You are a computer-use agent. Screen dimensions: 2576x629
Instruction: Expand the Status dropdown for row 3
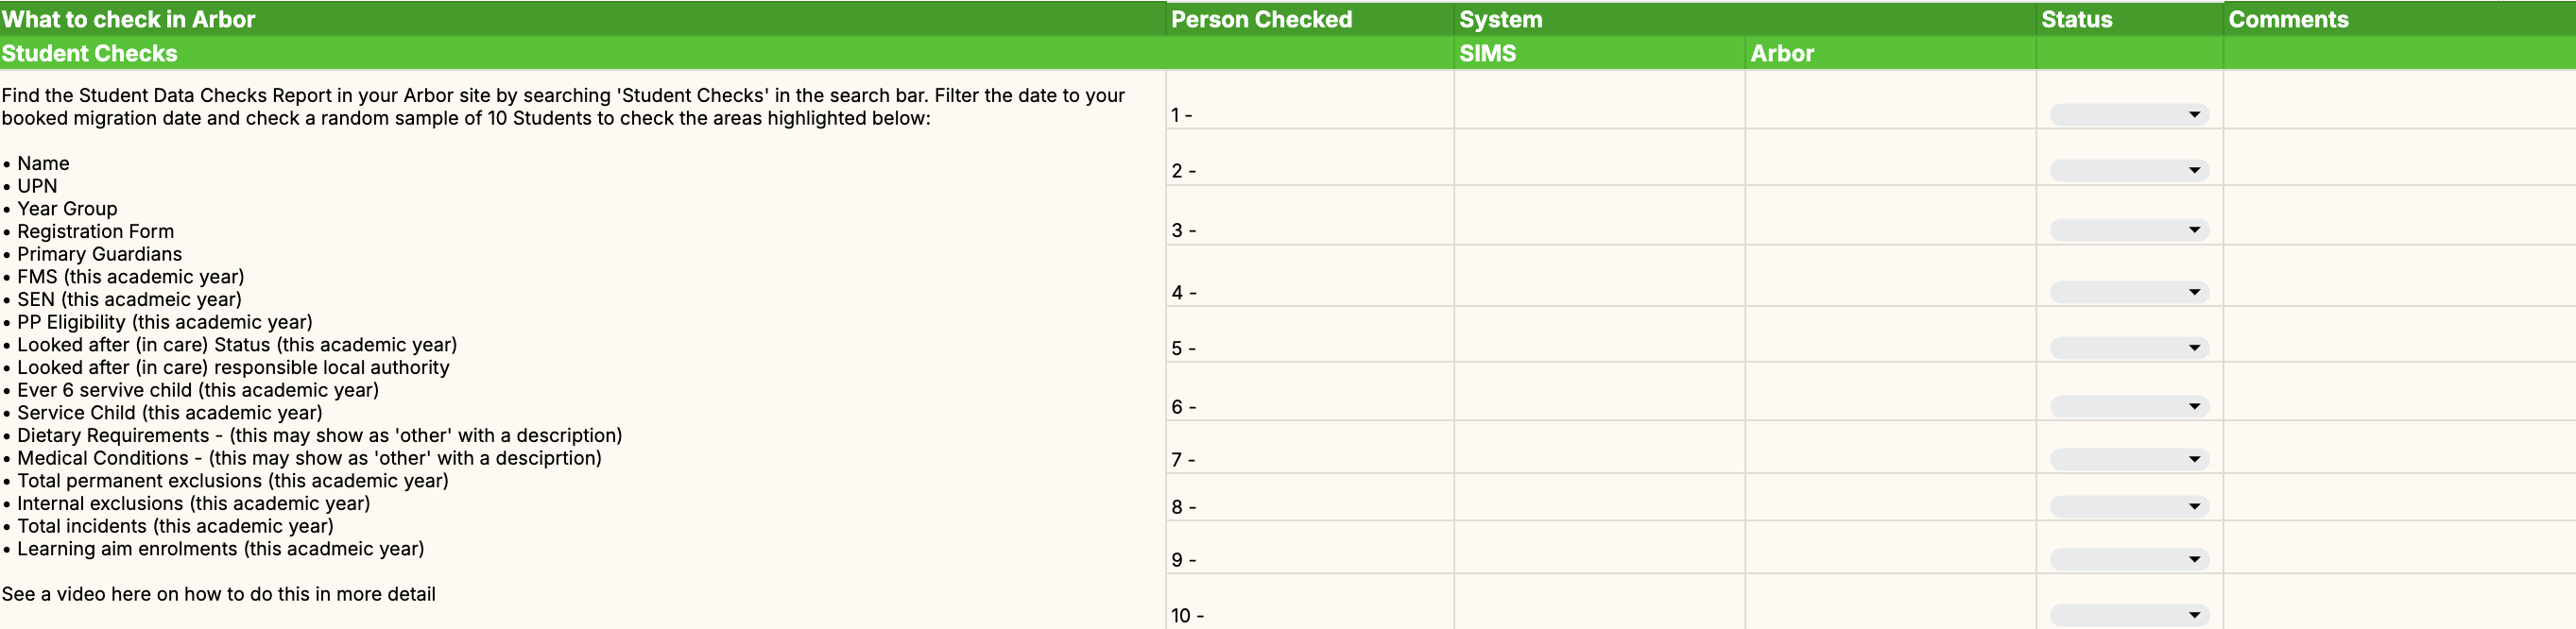[x=2128, y=230]
